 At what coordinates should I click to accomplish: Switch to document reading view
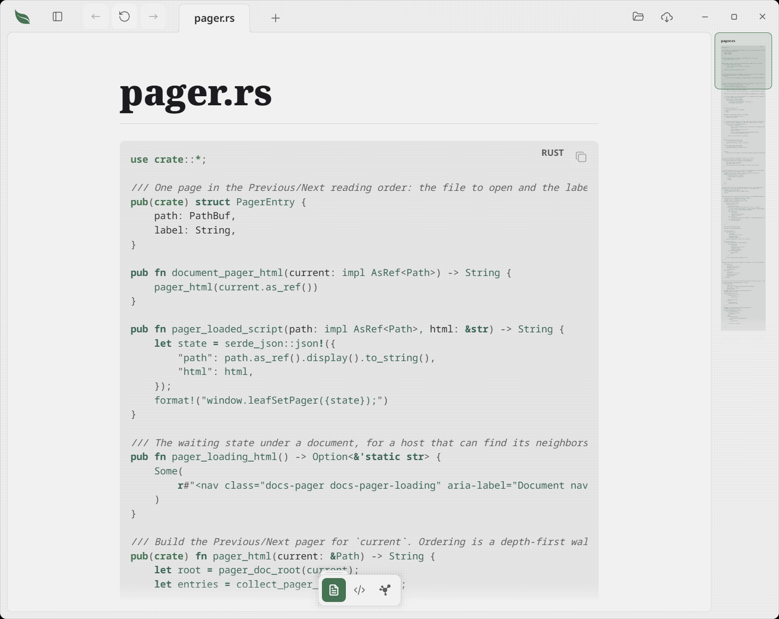point(334,590)
